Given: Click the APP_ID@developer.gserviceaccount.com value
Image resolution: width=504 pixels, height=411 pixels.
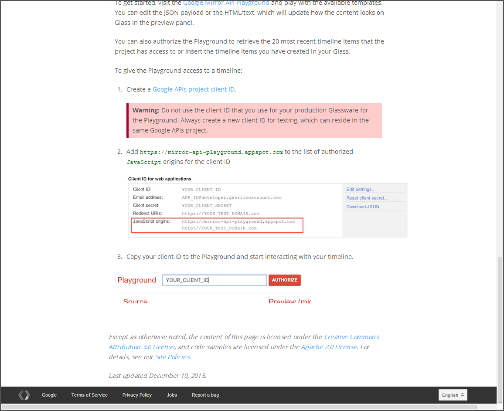Looking at the screenshot, I should [232, 197].
